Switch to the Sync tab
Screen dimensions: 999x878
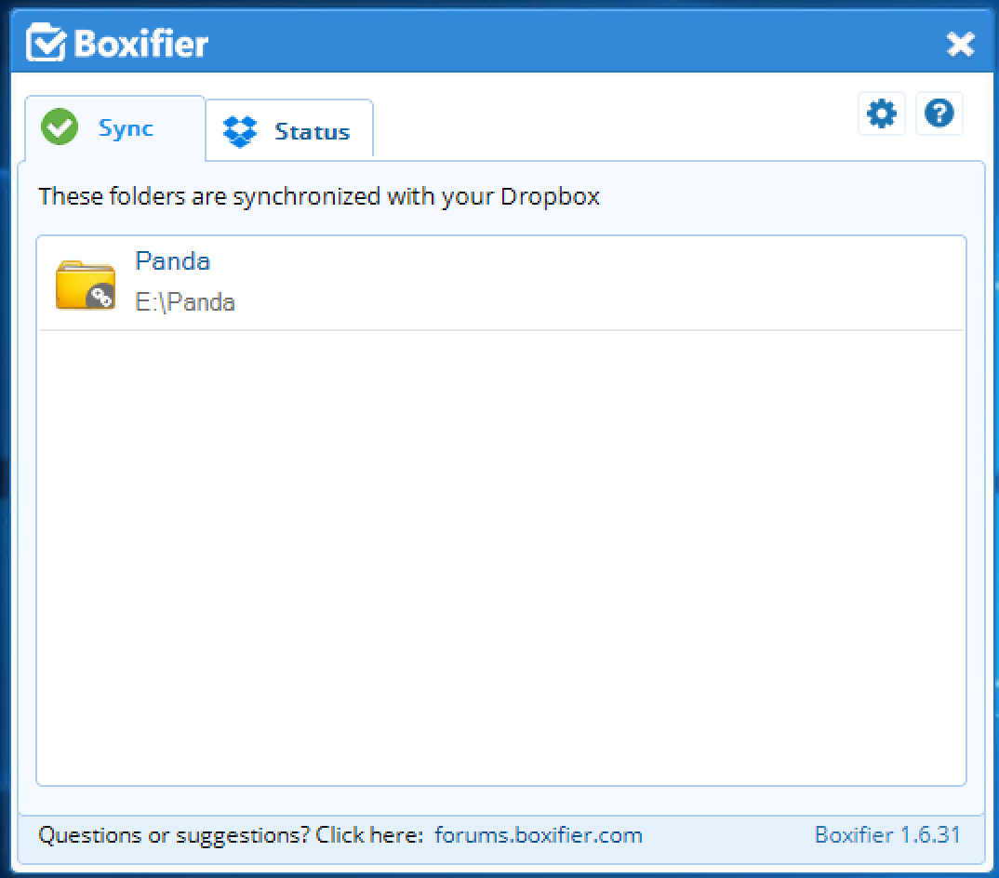click(x=114, y=128)
